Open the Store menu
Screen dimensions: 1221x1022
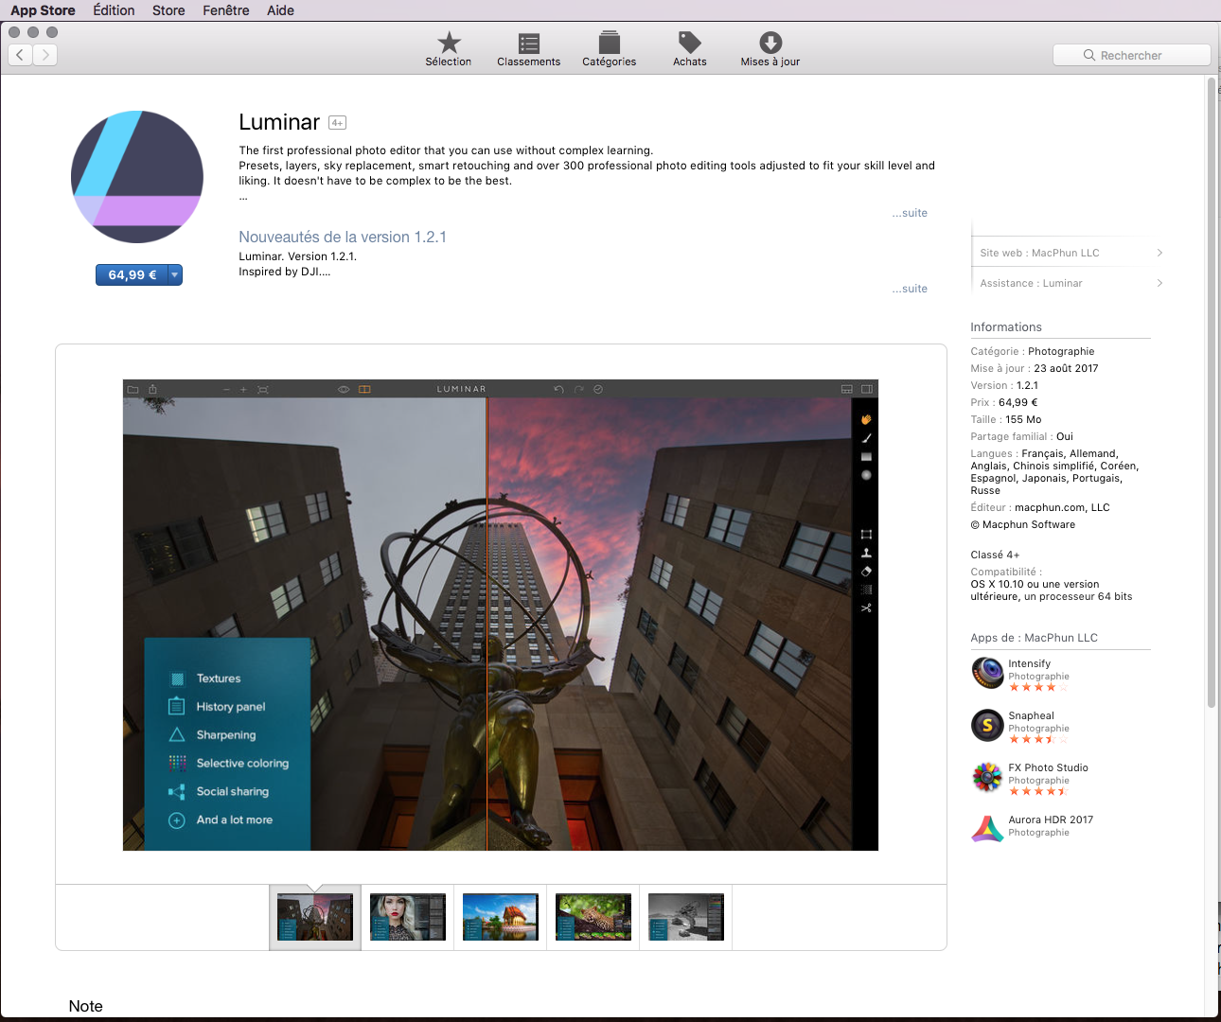(x=168, y=10)
